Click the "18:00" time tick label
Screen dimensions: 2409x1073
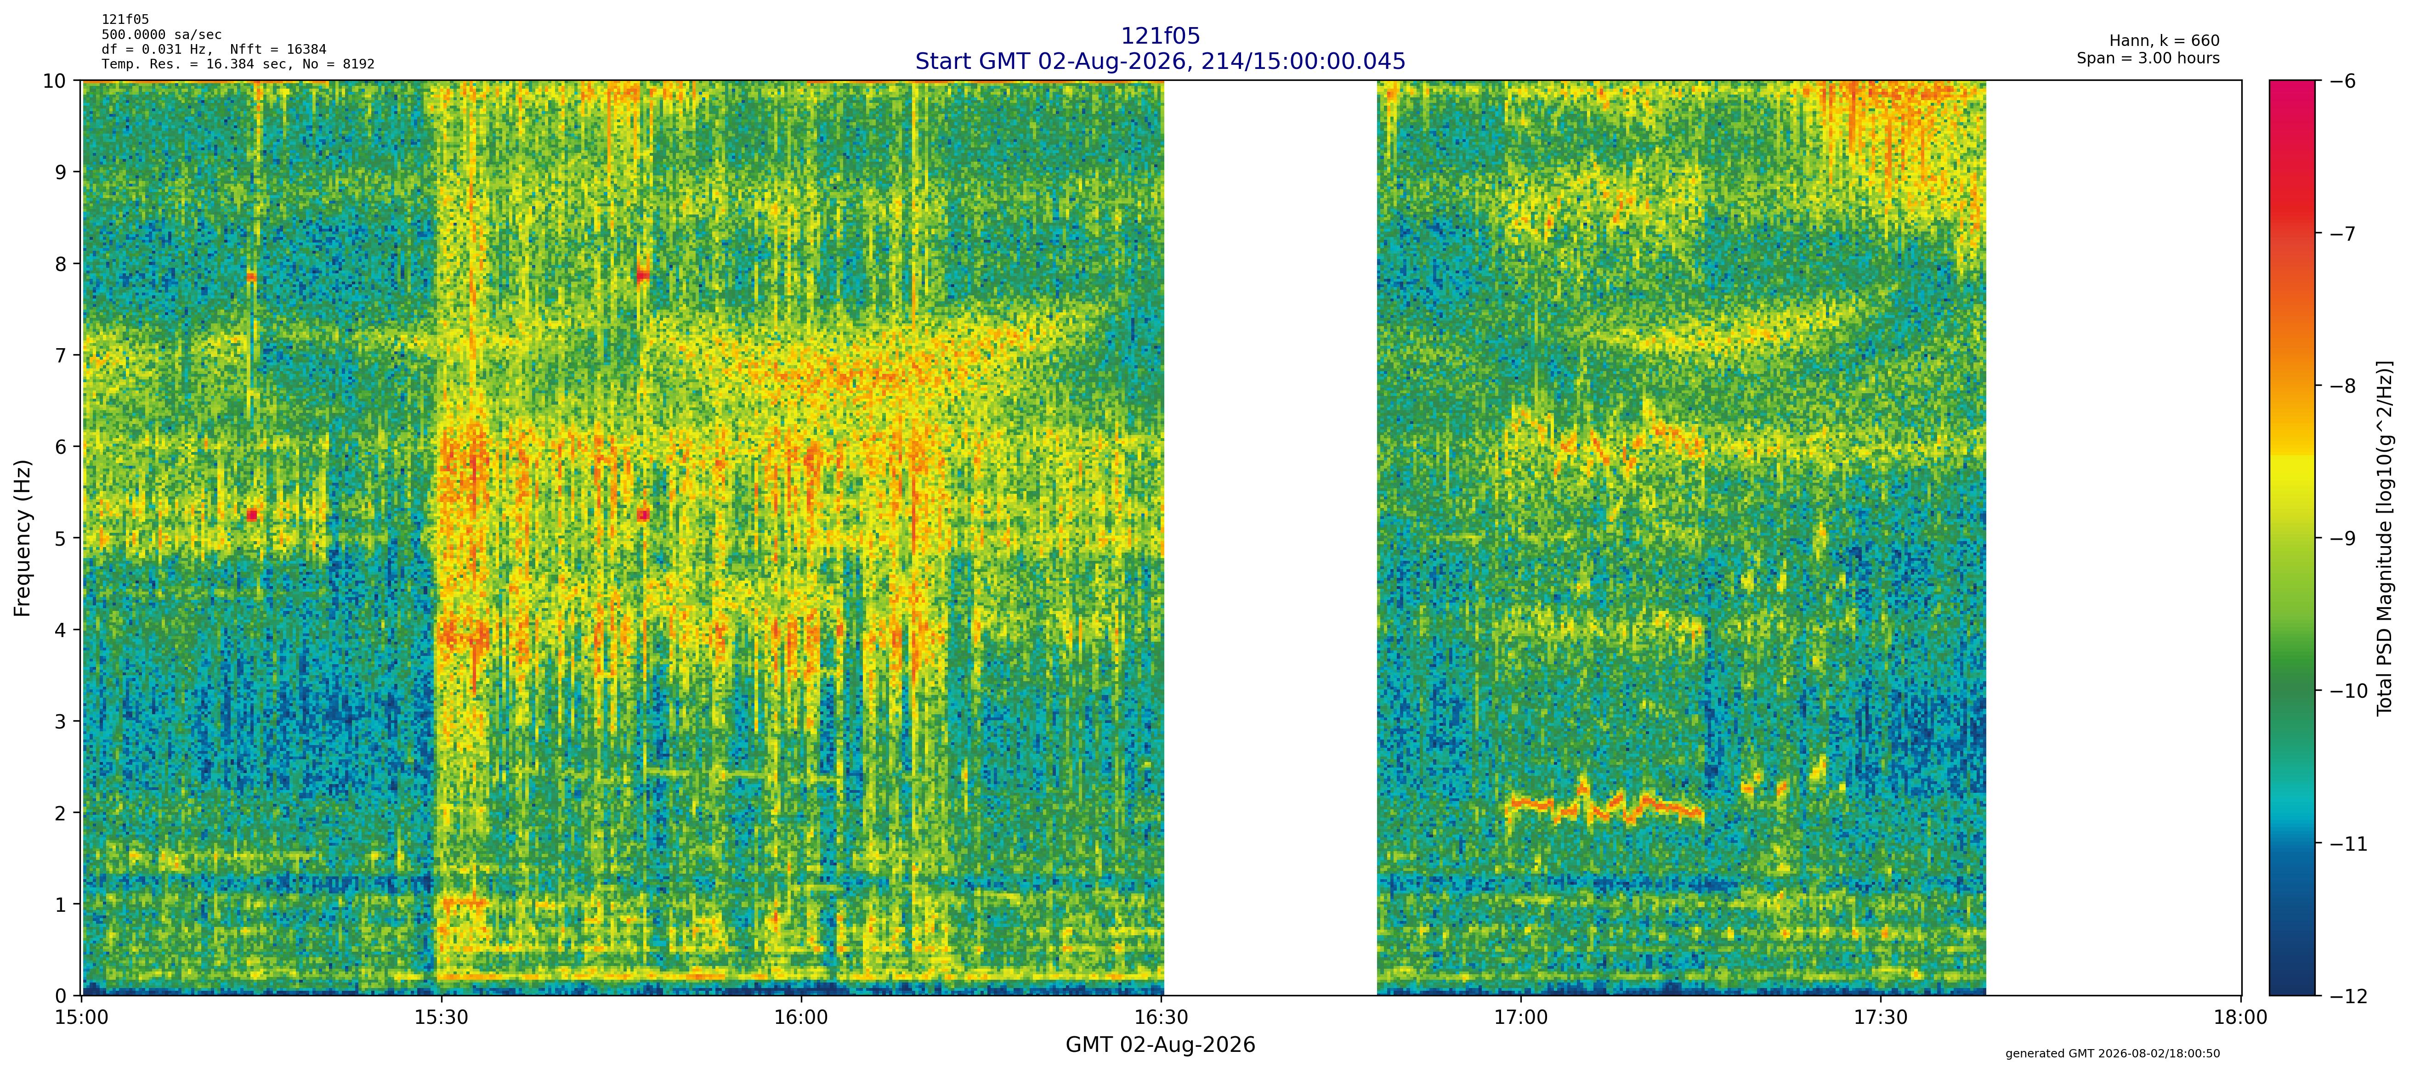point(2241,1016)
